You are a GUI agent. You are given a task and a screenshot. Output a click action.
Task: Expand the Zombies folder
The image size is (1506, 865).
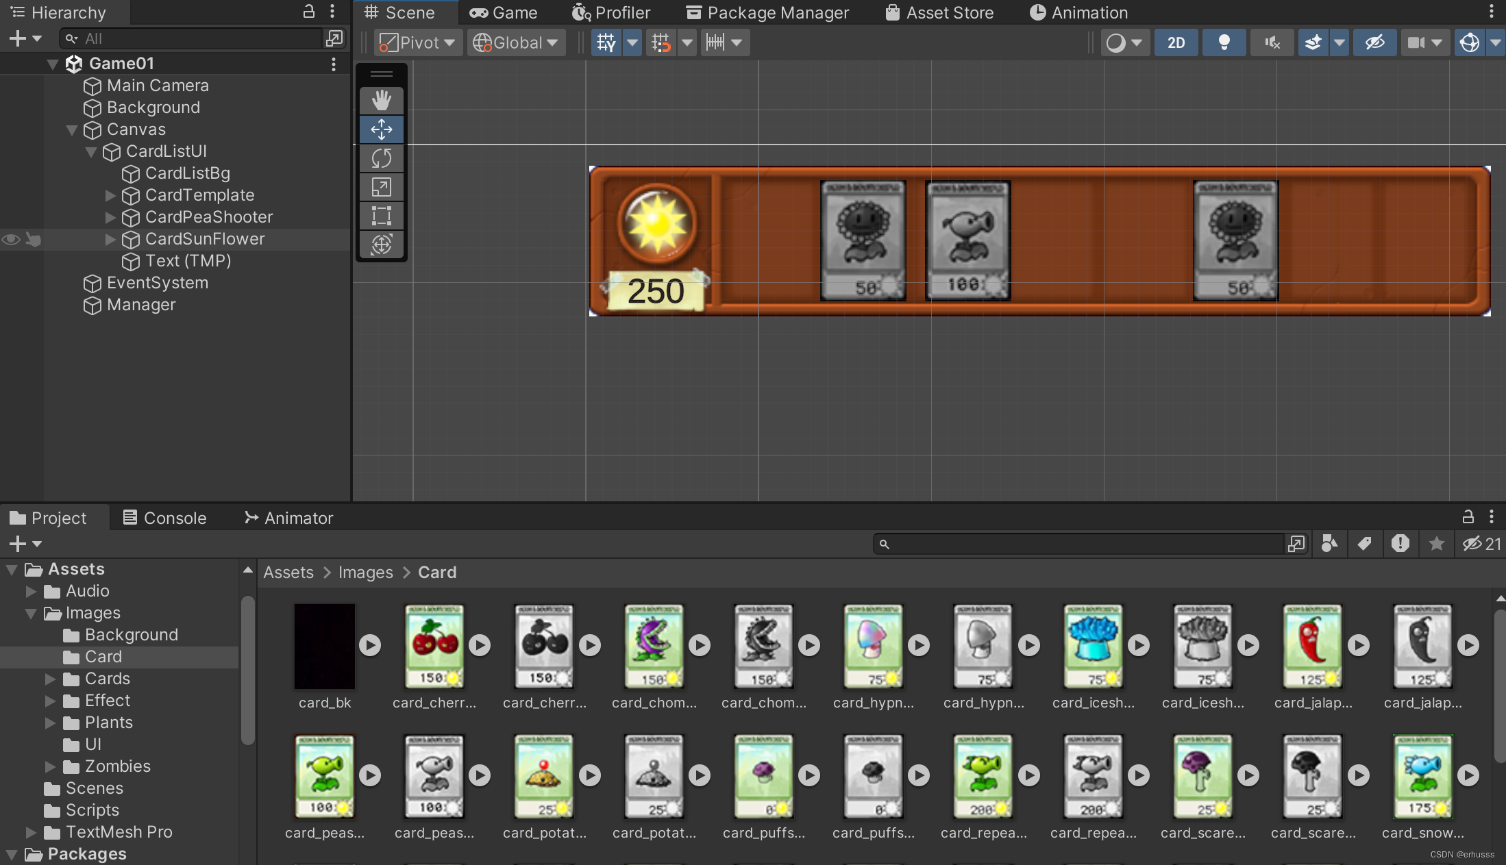(x=50, y=766)
